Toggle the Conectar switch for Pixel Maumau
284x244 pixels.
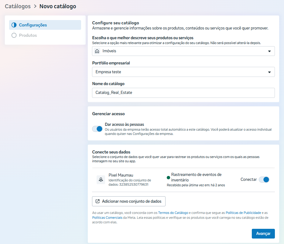264,180
